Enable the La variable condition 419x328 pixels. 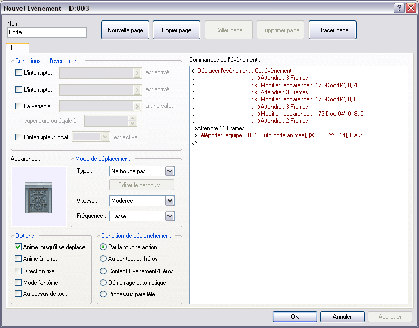click(x=18, y=106)
